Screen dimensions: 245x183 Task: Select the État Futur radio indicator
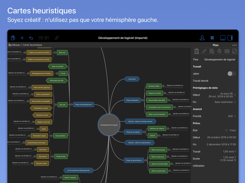pos(226,130)
